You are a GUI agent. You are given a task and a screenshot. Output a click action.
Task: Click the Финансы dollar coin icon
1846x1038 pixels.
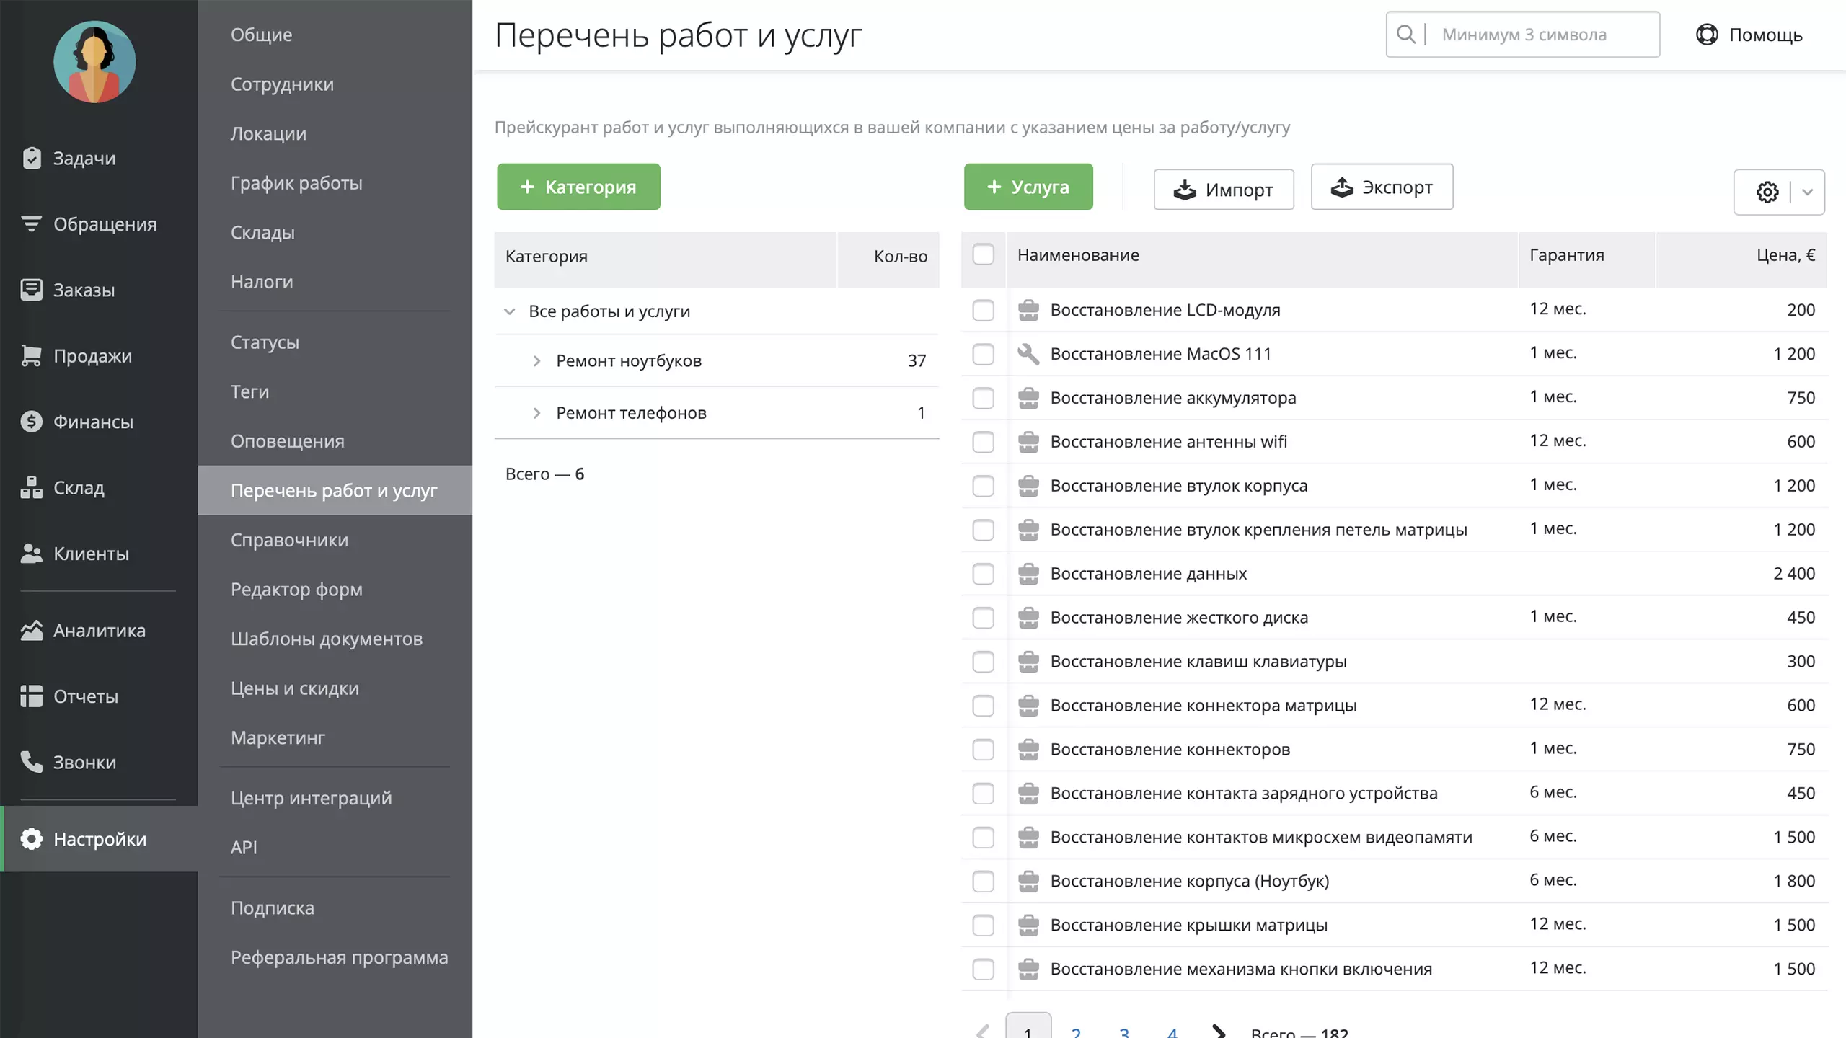tap(31, 422)
